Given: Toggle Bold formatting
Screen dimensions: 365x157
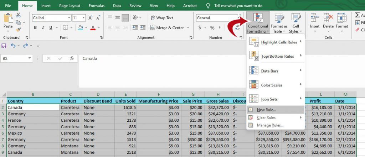Looking at the screenshot, I should click(x=35, y=28).
